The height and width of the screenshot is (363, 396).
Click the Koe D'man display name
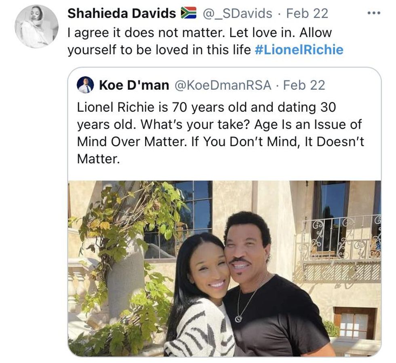point(134,85)
